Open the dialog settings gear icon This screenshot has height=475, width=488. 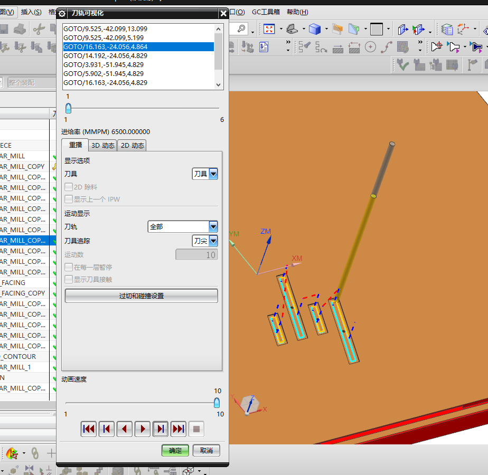point(62,14)
